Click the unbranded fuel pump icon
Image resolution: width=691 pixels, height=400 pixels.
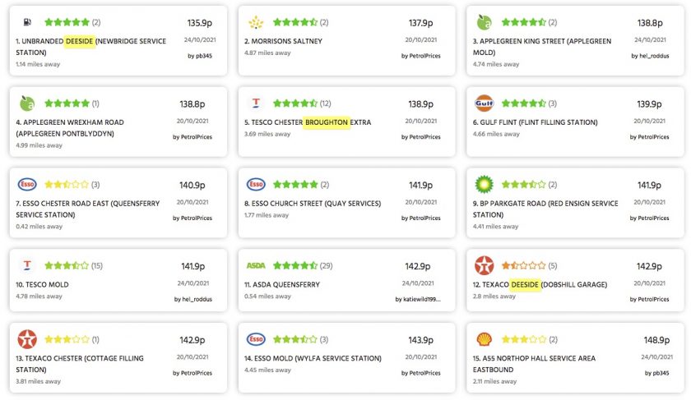[27, 22]
